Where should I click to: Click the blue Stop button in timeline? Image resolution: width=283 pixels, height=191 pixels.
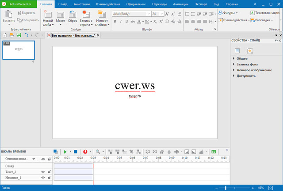coord(76,151)
